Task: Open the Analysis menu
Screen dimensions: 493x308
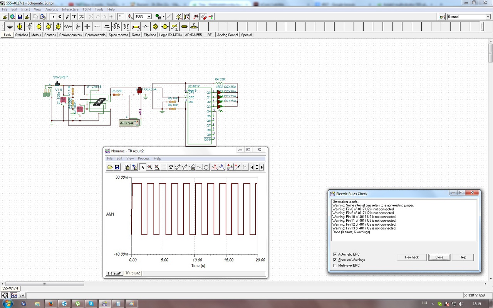Action: pos(52,9)
